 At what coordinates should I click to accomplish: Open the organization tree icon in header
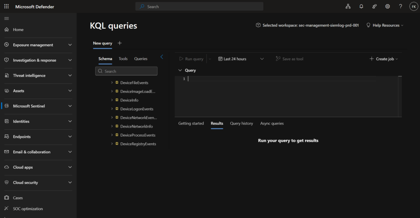tap(348, 7)
